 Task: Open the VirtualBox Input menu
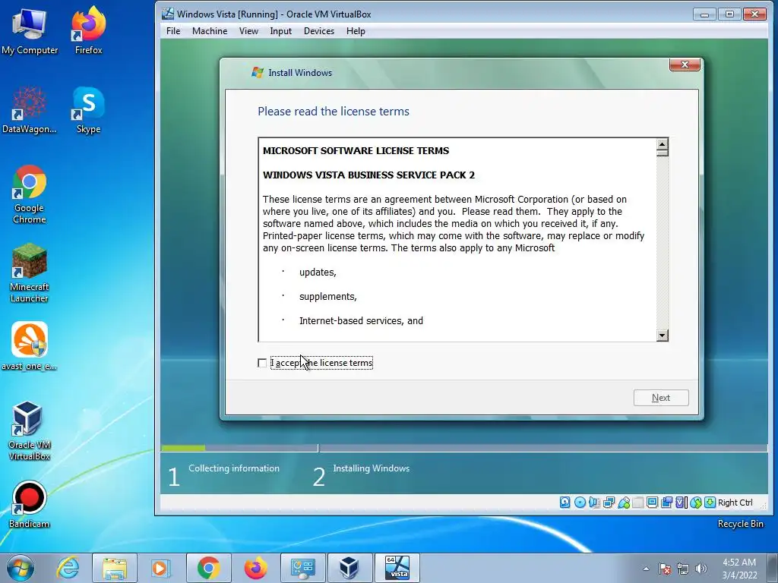tap(281, 31)
